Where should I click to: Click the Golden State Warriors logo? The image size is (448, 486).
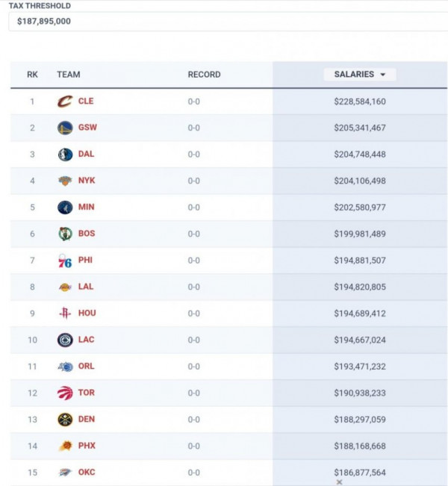pos(65,128)
